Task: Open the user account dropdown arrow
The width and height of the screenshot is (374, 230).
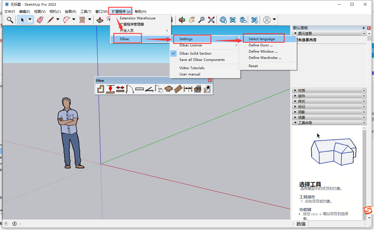Action: pyautogui.click(x=274, y=20)
